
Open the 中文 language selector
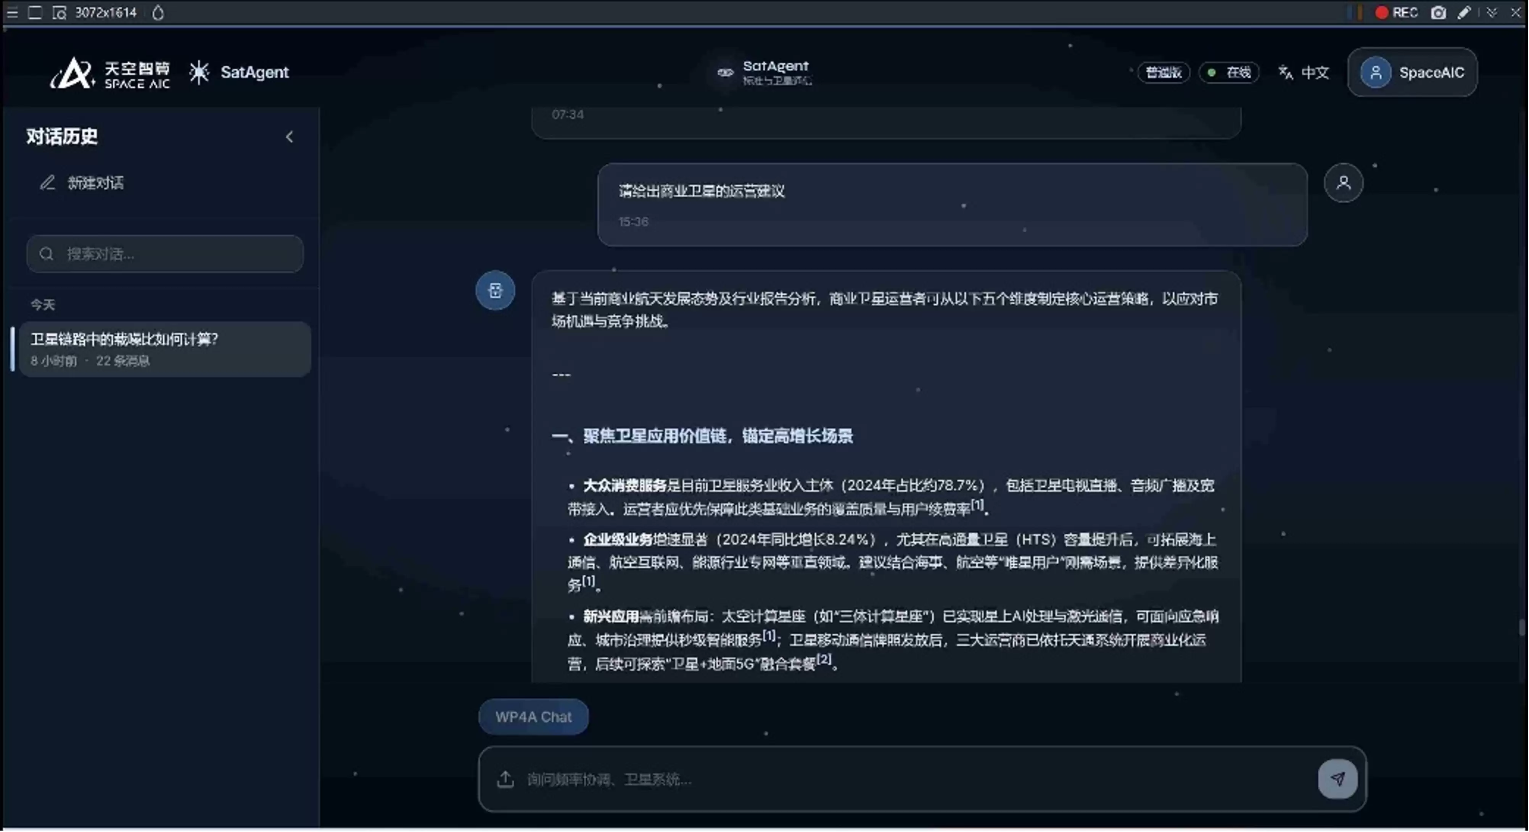point(1304,72)
